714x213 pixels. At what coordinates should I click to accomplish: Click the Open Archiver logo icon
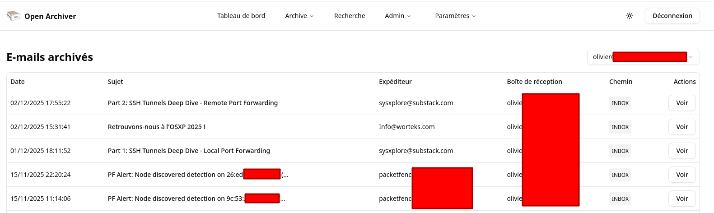pos(14,16)
